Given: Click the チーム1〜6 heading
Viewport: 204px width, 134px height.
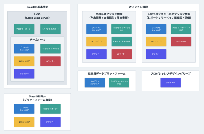Looking at the screenshot, I should (x=37, y=40).
